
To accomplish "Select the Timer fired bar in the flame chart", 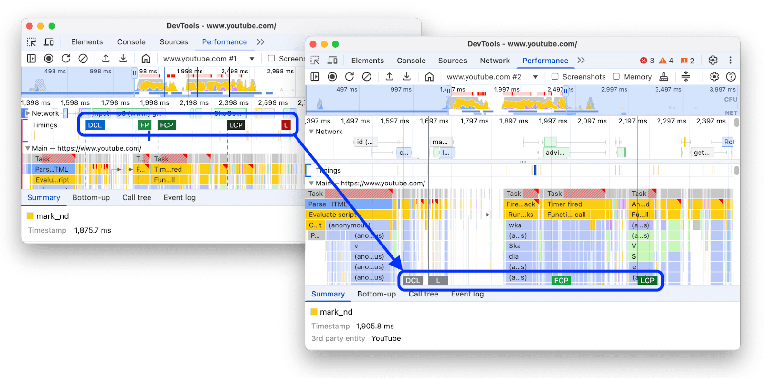I will (x=574, y=204).
